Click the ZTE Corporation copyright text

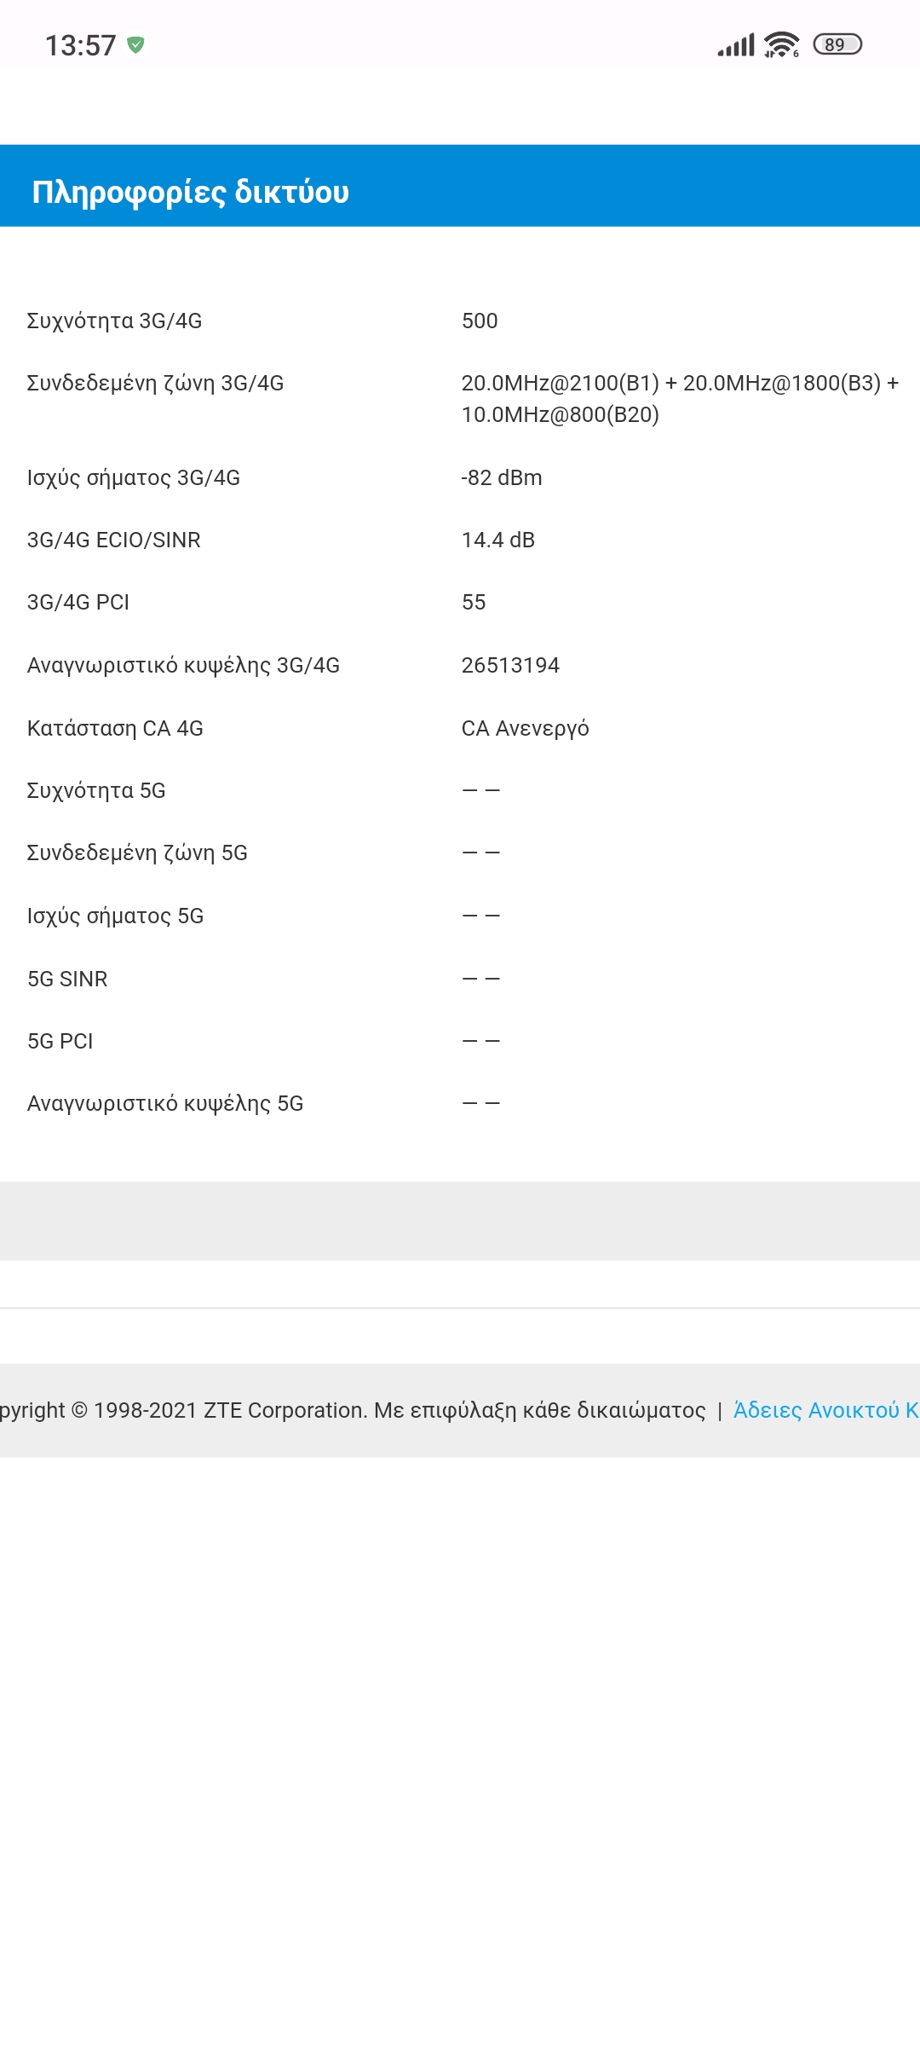click(353, 1410)
